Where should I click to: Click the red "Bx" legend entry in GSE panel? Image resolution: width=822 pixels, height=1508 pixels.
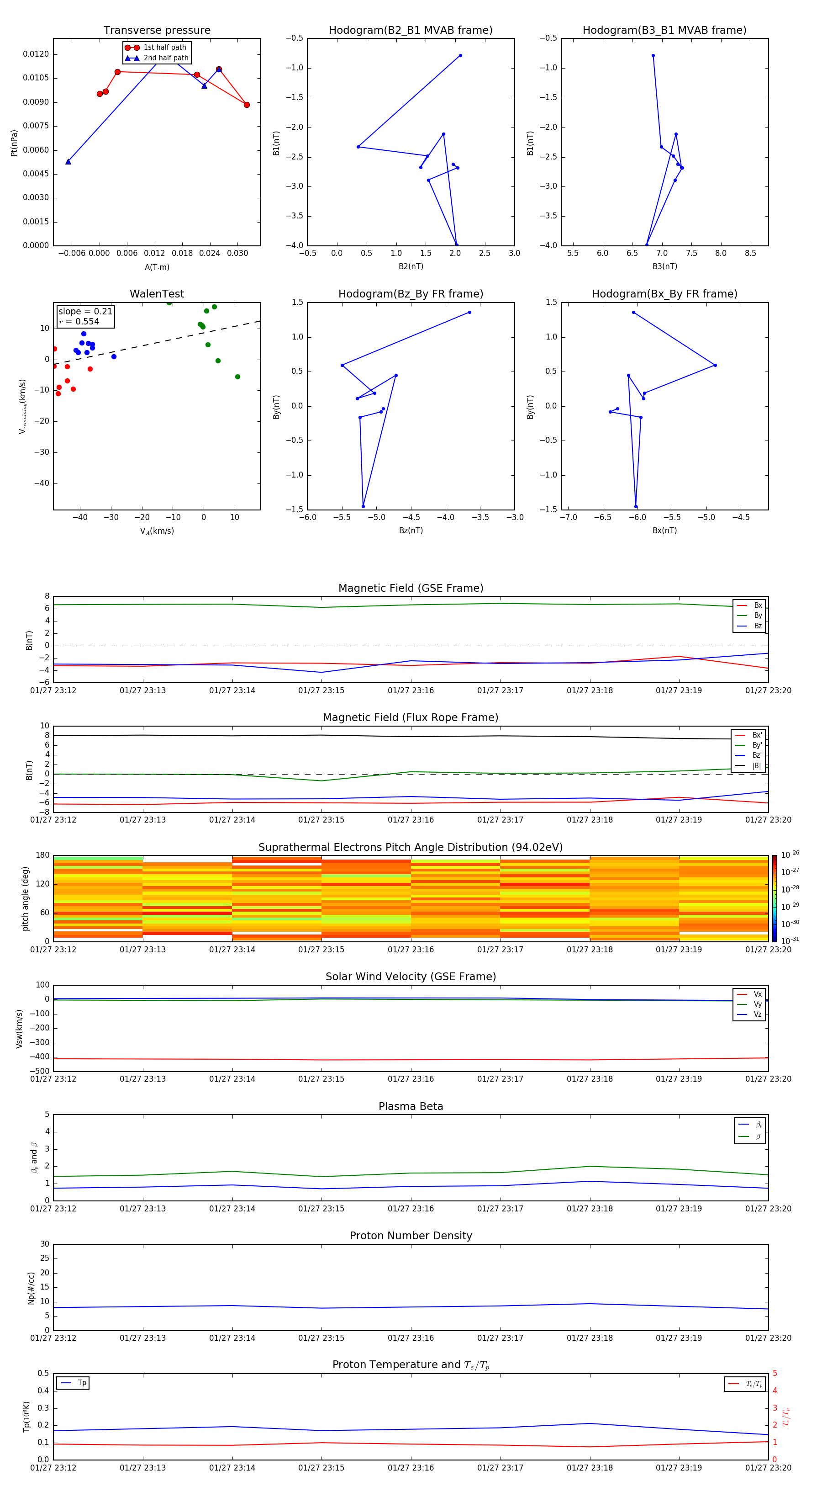click(749, 605)
